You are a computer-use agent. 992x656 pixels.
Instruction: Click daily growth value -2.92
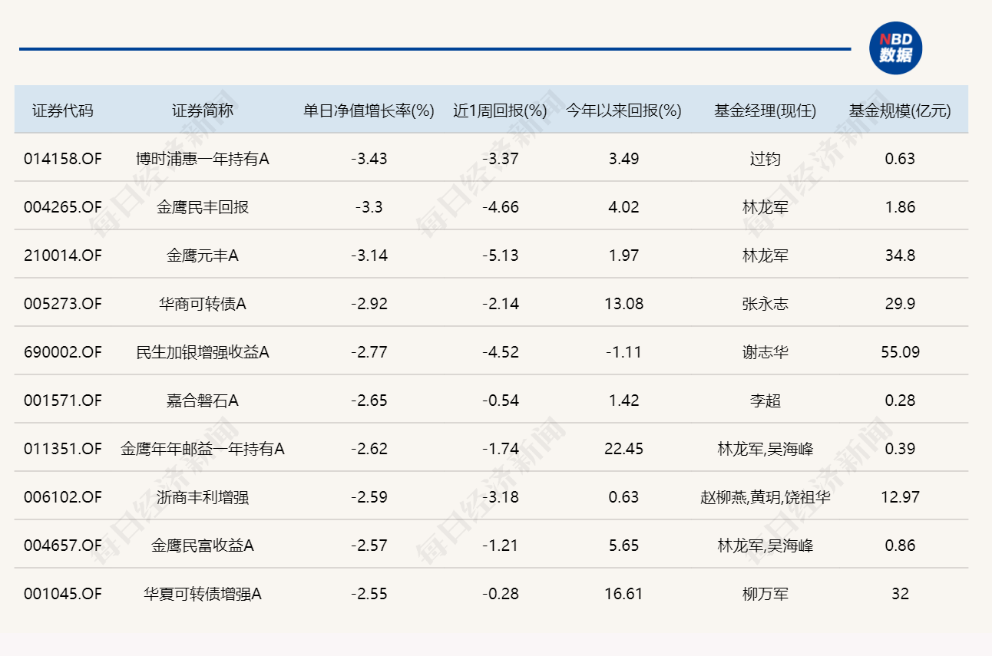tap(369, 304)
